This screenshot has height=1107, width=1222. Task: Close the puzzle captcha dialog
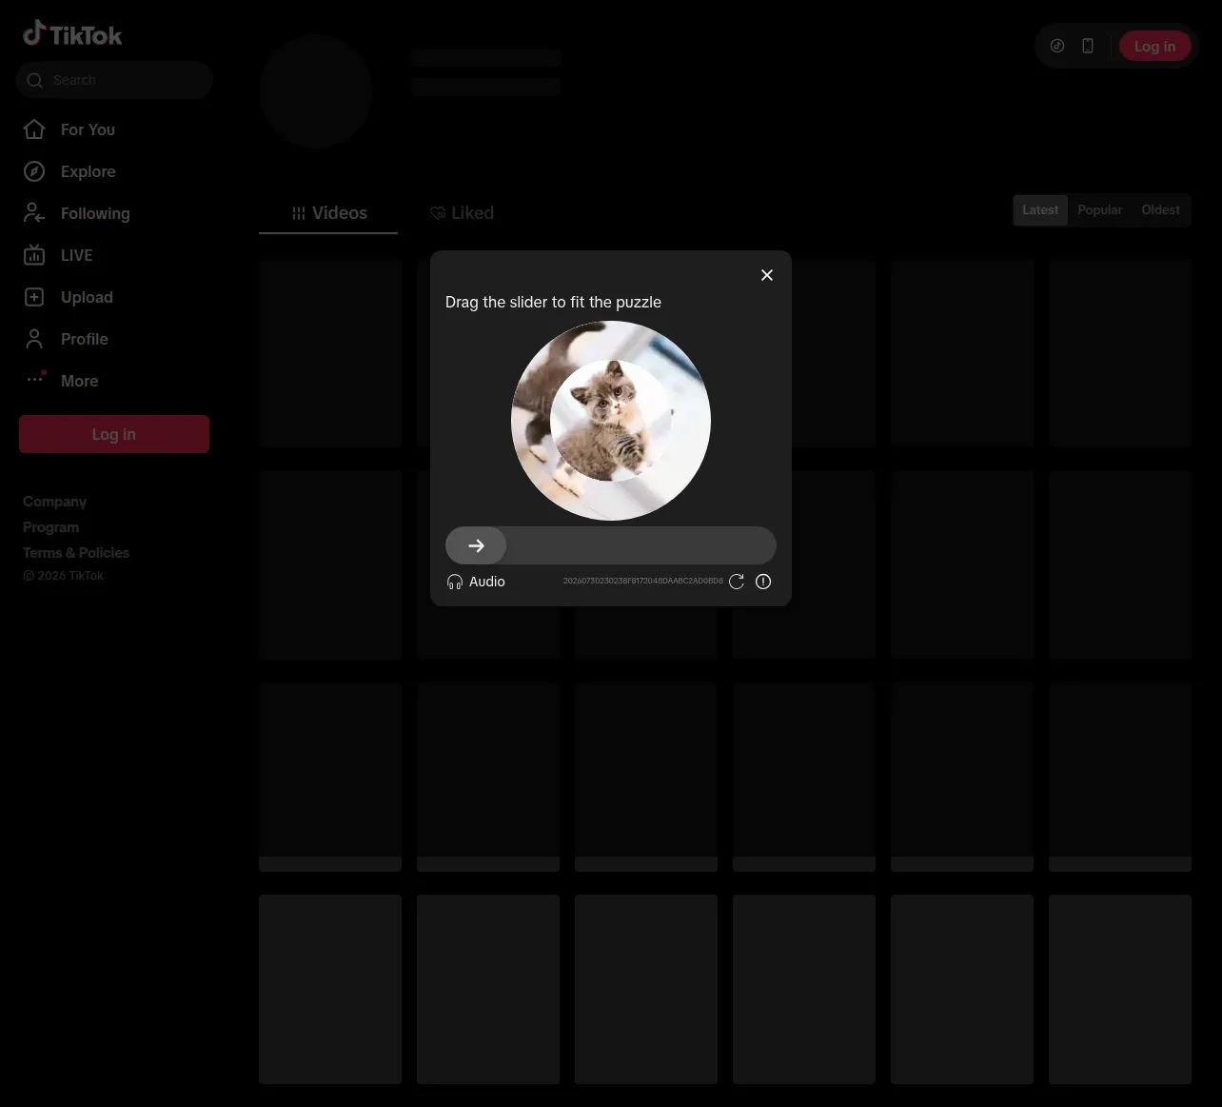(x=767, y=275)
